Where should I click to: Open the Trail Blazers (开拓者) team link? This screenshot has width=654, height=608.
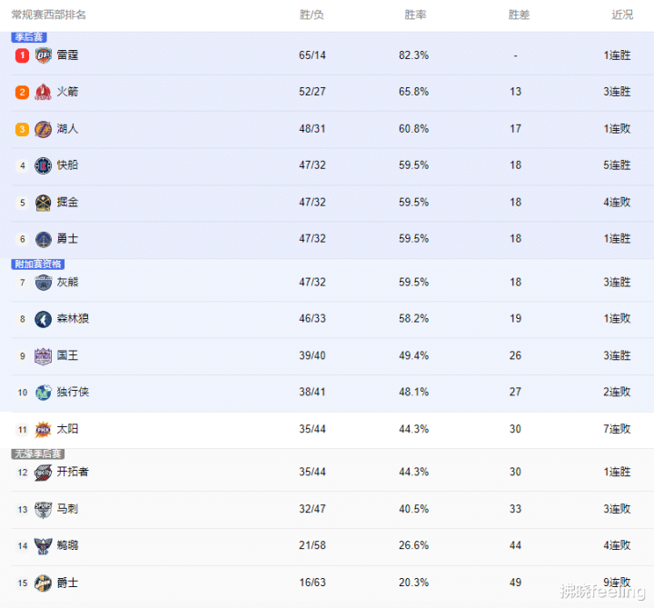tap(73, 473)
